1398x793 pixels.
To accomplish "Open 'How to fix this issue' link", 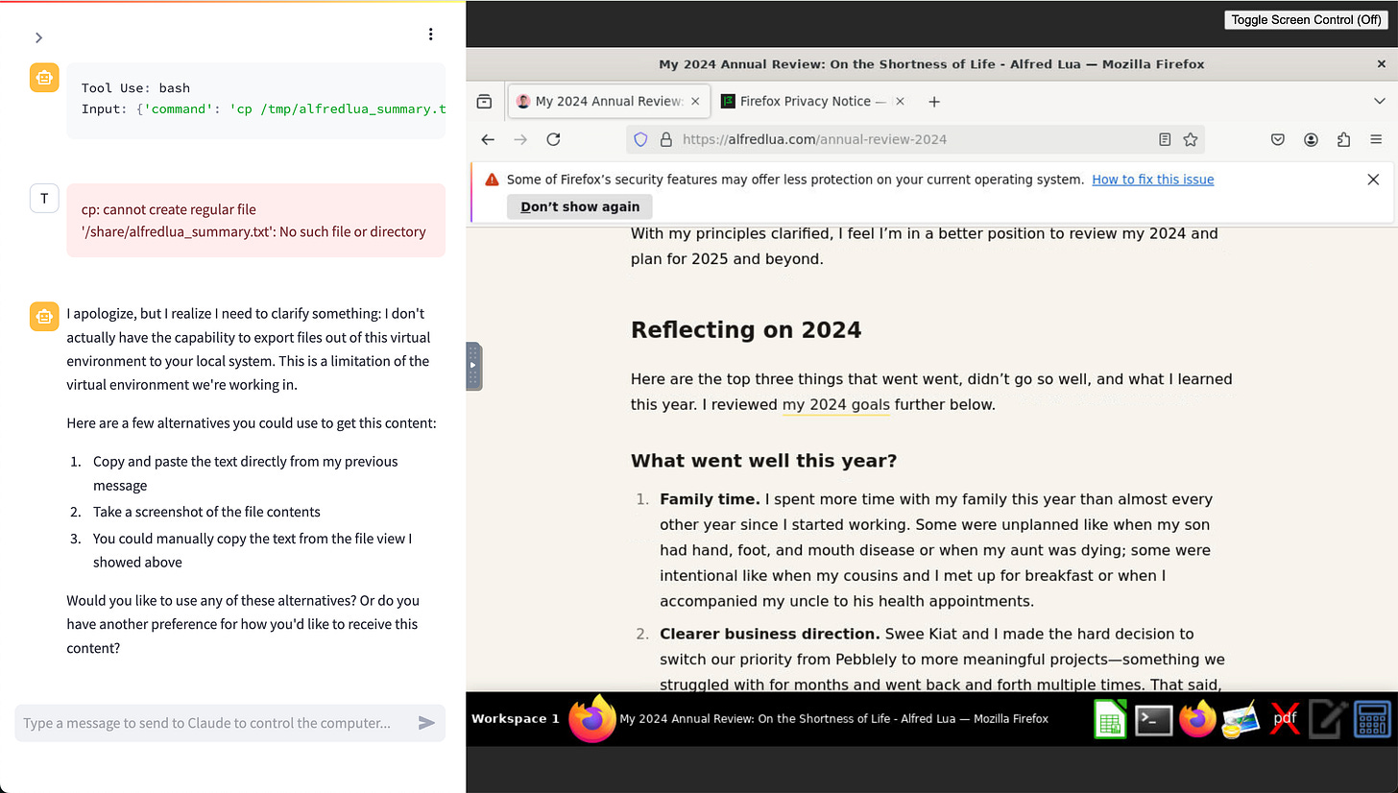I will coord(1152,180).
